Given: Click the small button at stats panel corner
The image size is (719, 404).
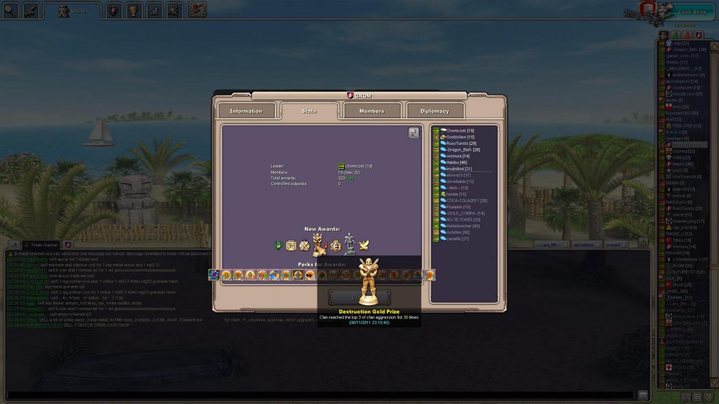Looking at the screenshot, I should (413, 133).
